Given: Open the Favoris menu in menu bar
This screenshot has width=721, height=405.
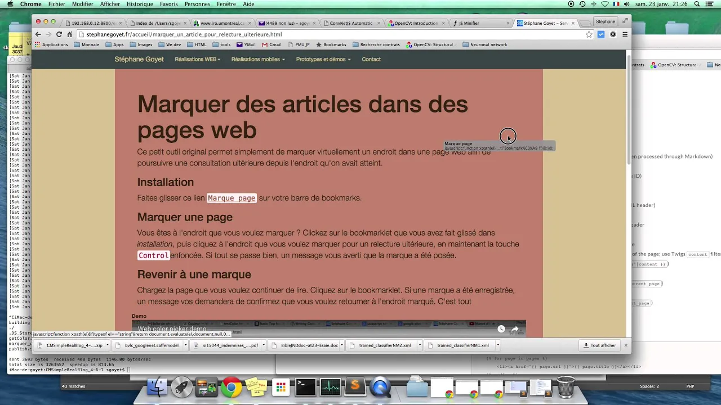Looking at the screenshot, I should [169, 4].
